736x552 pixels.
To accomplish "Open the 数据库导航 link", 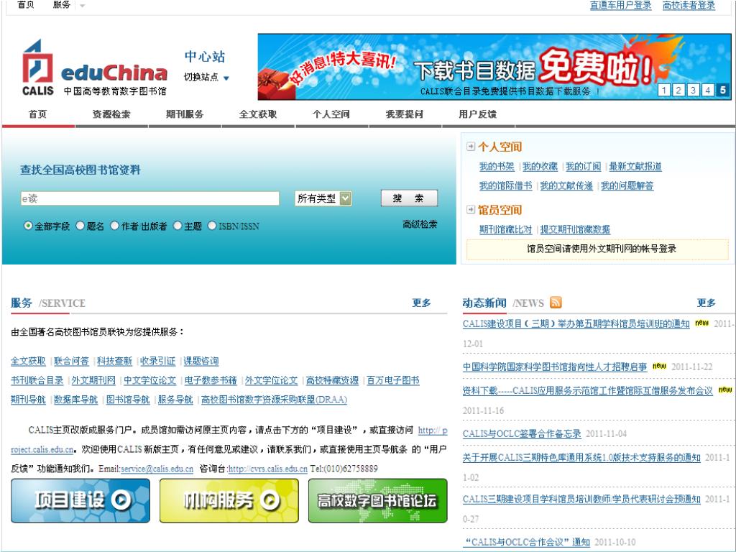I will [x=75, y=400].
